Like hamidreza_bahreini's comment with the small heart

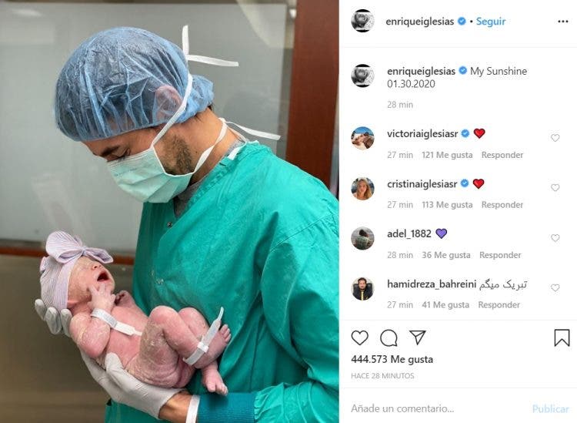(x=555, y=287)
